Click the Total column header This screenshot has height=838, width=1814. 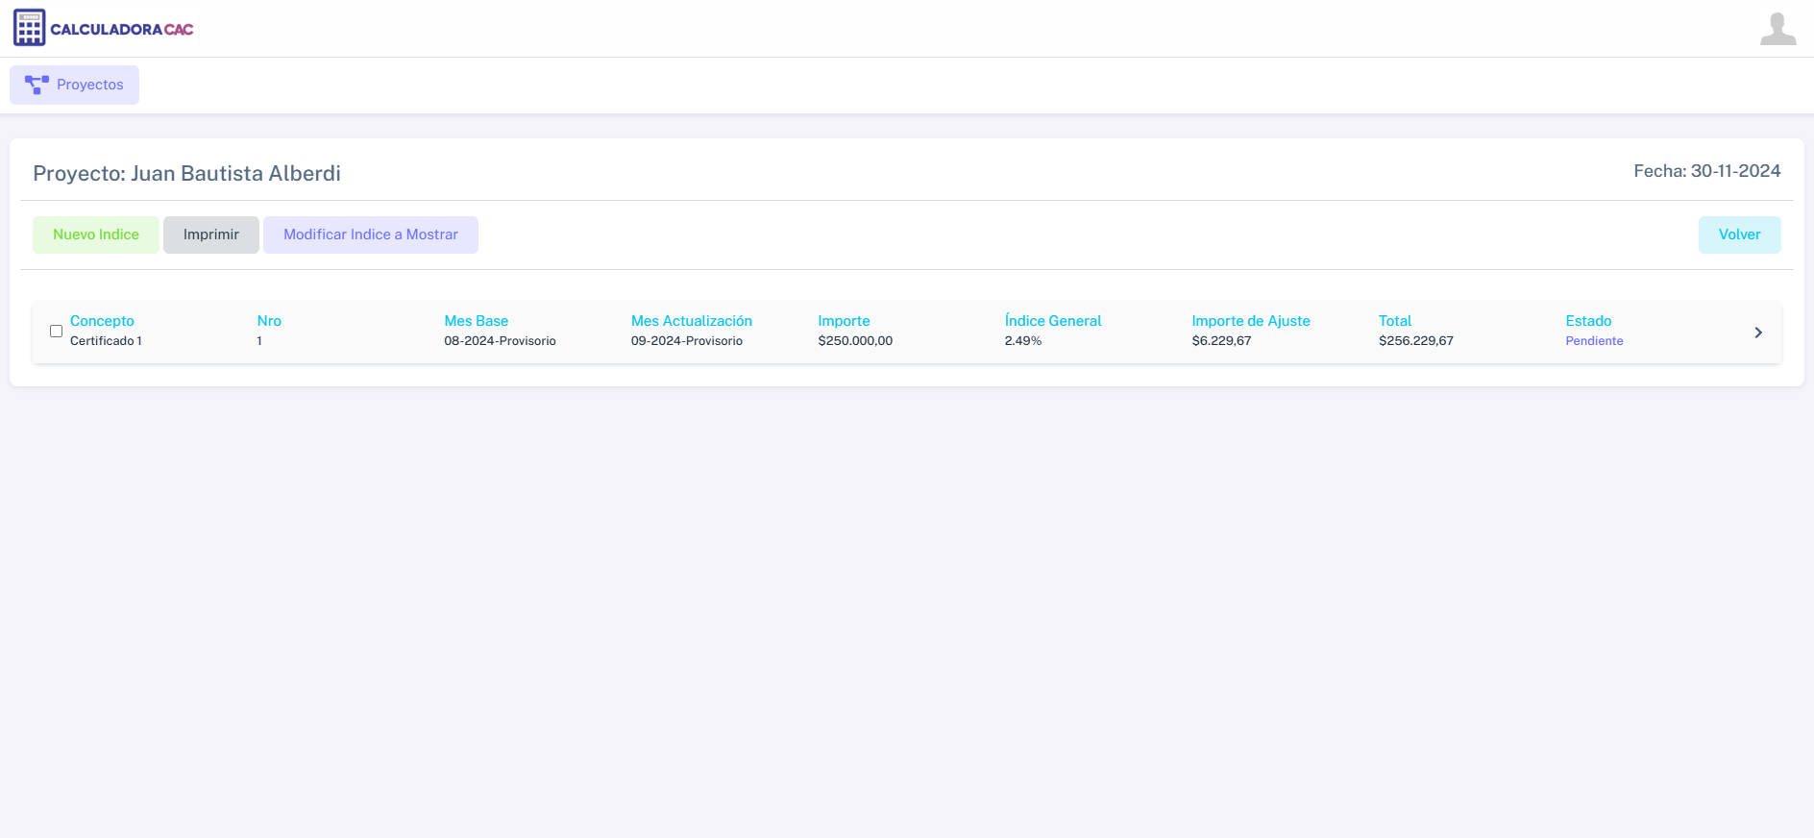click(x=1394, y=321)
